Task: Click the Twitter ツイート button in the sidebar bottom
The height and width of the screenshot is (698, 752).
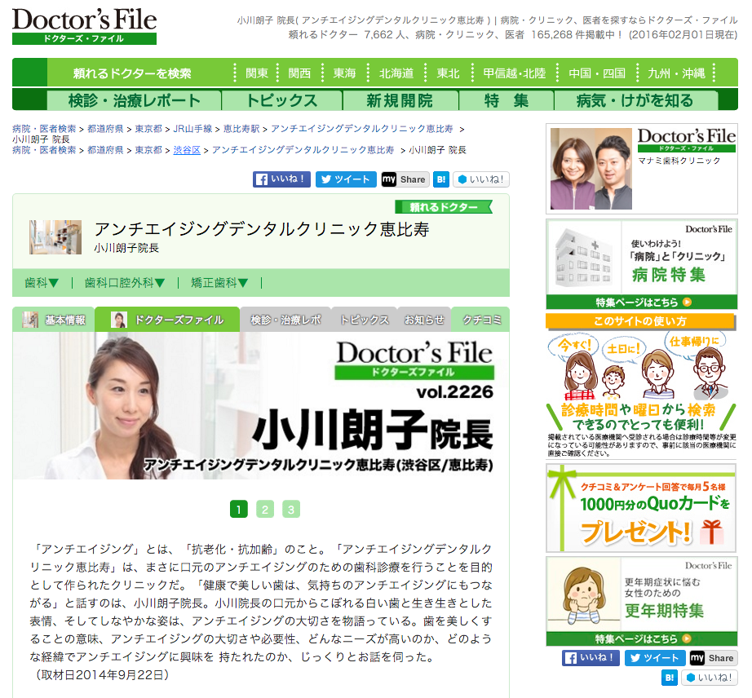Action: click(655, 658)
